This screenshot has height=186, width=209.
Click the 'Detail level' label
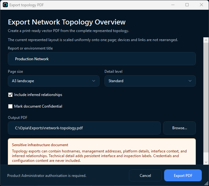click(113, 72)
